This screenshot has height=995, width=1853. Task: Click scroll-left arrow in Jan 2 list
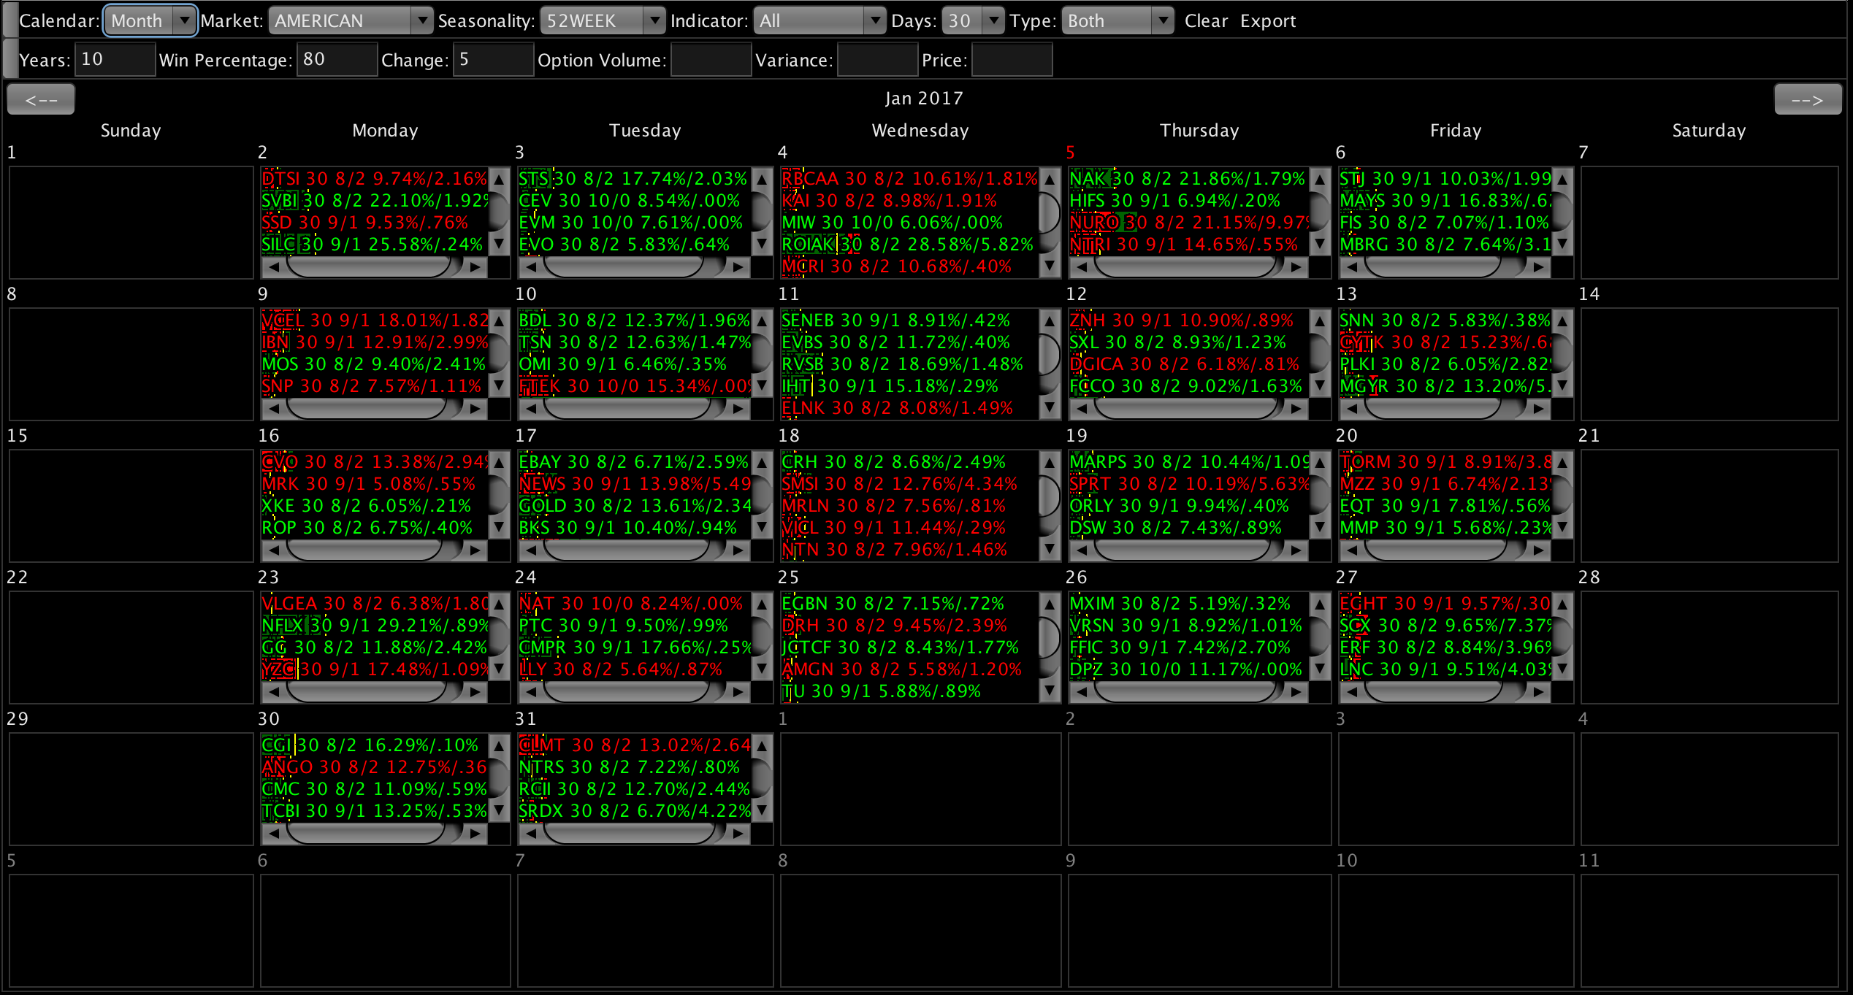tap(274, 267)
